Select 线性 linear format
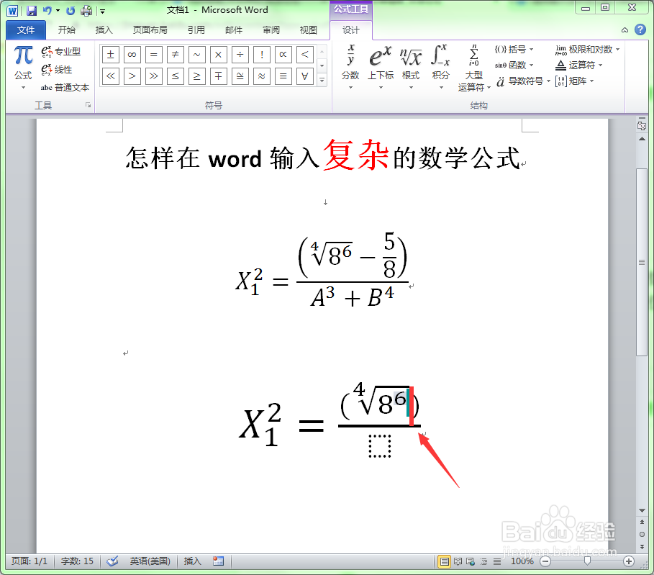654x575 pixels. coord(57,69)
